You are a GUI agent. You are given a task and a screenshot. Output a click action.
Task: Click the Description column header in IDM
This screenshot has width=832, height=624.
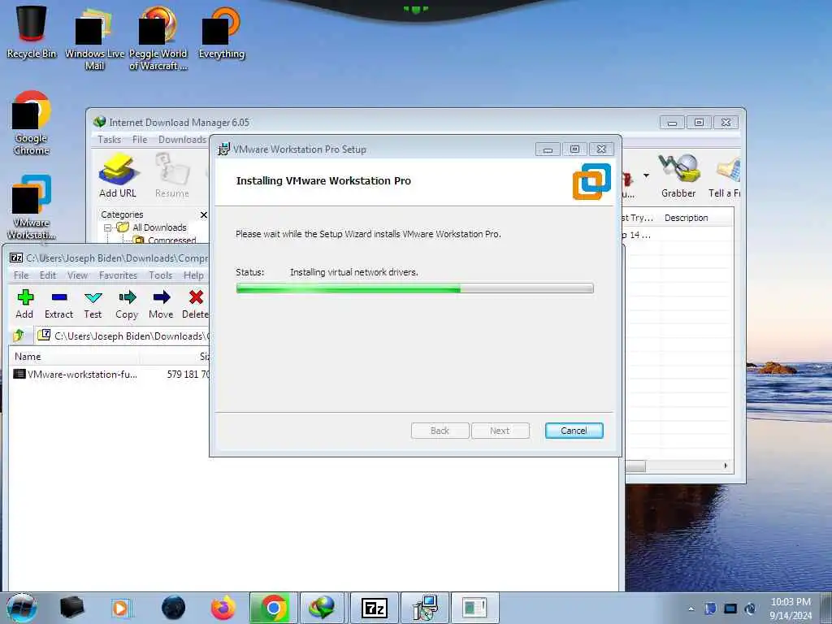point(696,218)
